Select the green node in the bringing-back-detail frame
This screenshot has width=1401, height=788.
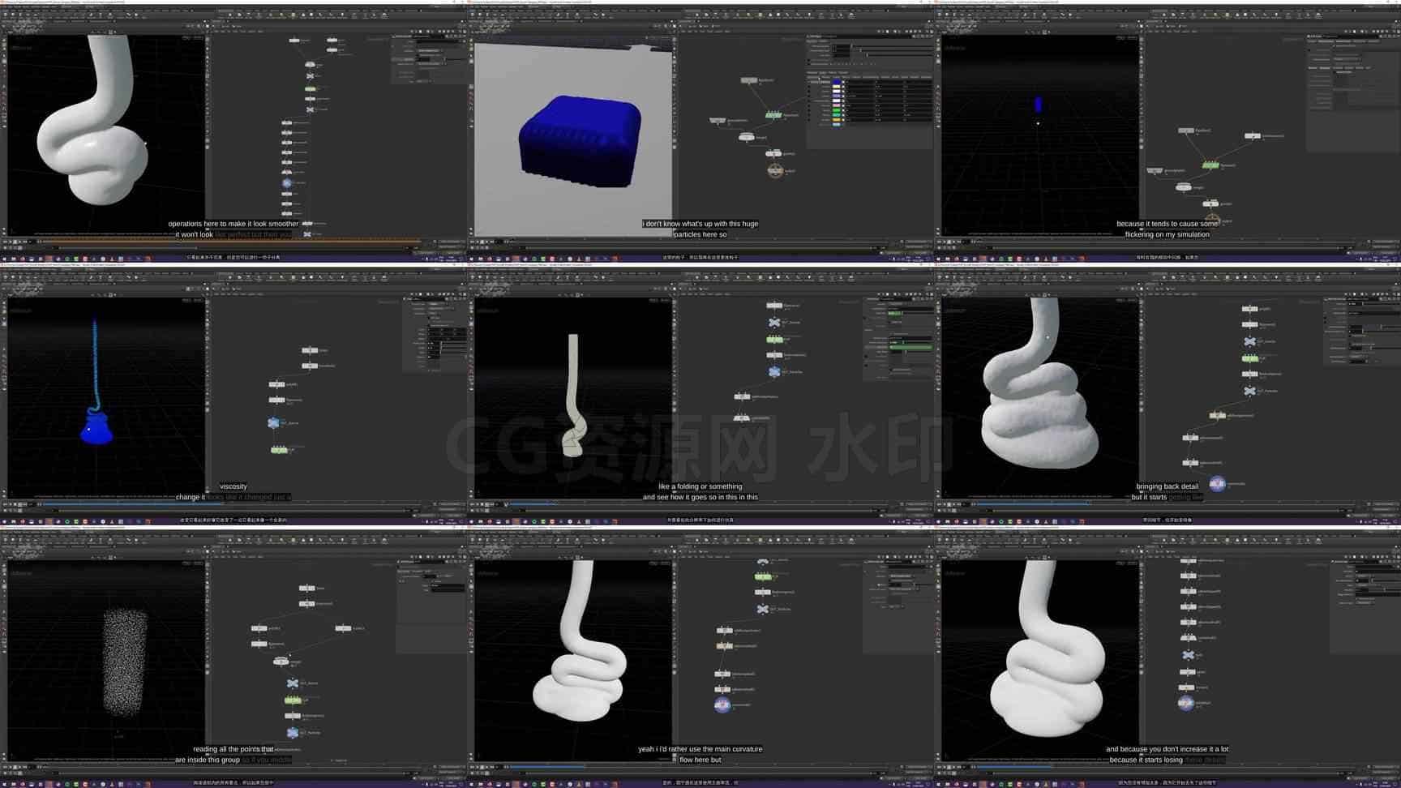pos(1250,358)
